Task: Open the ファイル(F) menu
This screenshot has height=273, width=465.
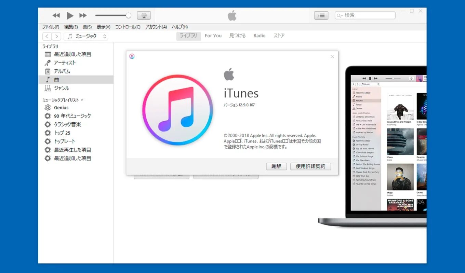Action: pyautogui.click(x=51, y=27)
